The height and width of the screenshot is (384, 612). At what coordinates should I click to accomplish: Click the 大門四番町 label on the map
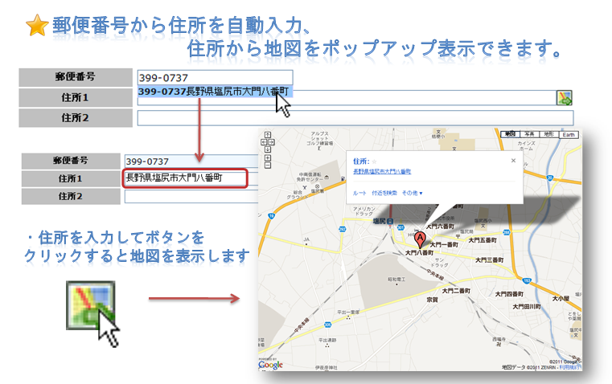tap(509, 294)
